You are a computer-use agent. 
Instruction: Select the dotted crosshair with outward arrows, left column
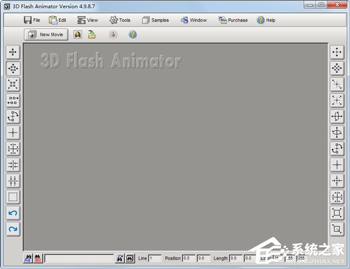point(13,148)
